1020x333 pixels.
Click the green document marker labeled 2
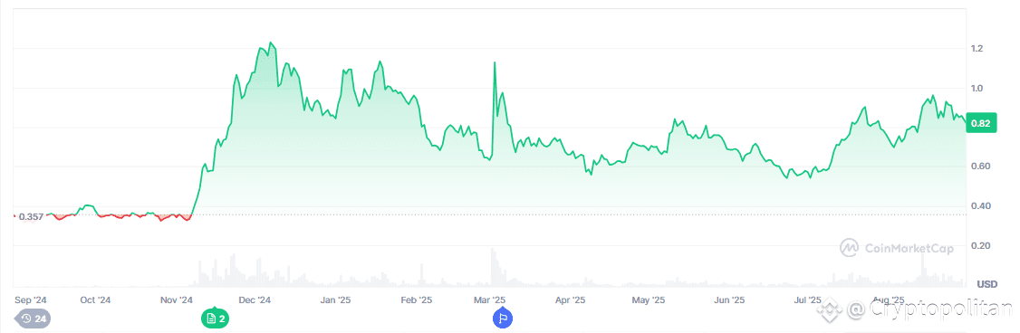(x=216, y=319)
